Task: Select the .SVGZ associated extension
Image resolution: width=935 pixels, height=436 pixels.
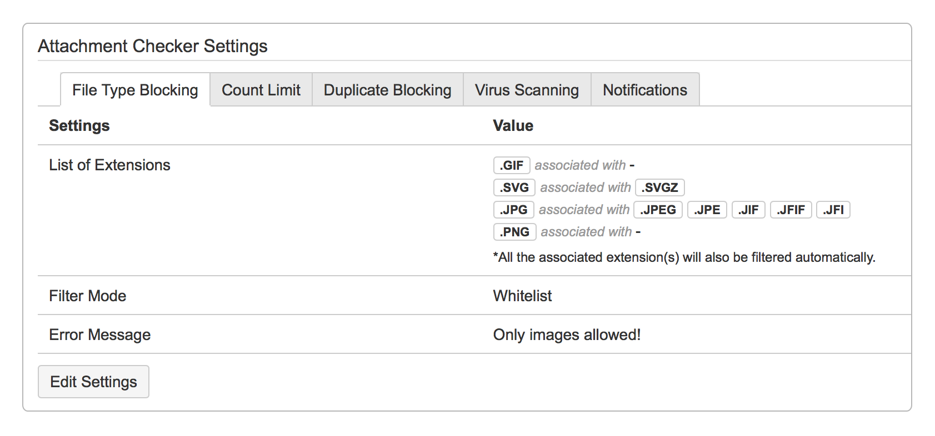Action: pyautogui.click(x=659, y=187)
